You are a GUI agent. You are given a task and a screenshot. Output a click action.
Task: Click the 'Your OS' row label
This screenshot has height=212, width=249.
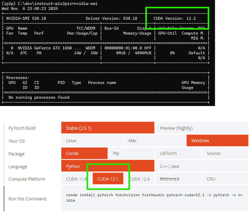17,141
